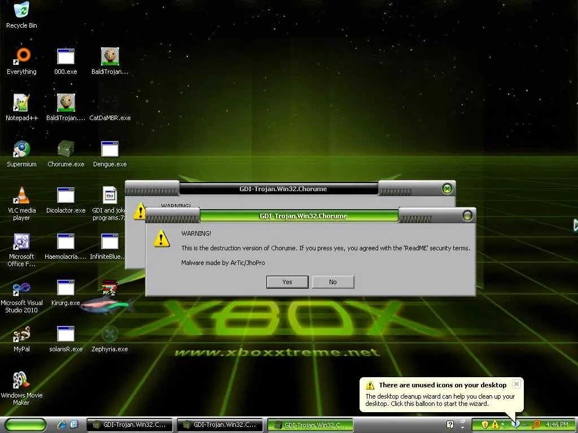Click the yellow warning triangle tray icon
The width and height of the screenshot is (578, 433).
pyautogui.click(x=494, y=425)
